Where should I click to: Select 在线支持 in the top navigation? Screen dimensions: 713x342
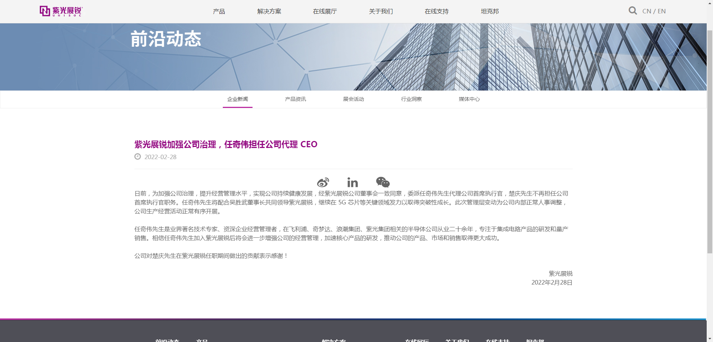click(x=436, y=11)
